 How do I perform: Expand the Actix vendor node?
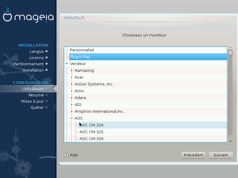[71, 91]
